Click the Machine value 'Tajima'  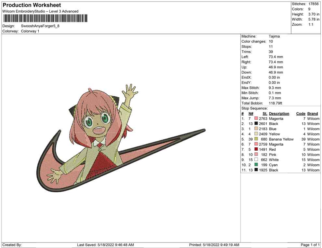point(274,36)
